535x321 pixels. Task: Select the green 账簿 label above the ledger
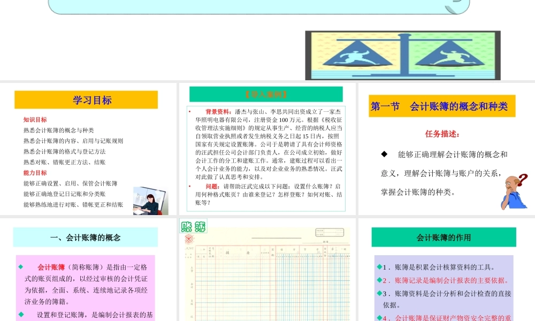[193, 226]
